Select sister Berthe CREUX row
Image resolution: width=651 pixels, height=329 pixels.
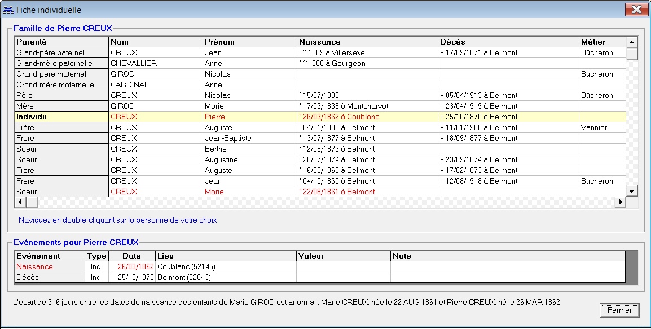[x=156, y=149]
